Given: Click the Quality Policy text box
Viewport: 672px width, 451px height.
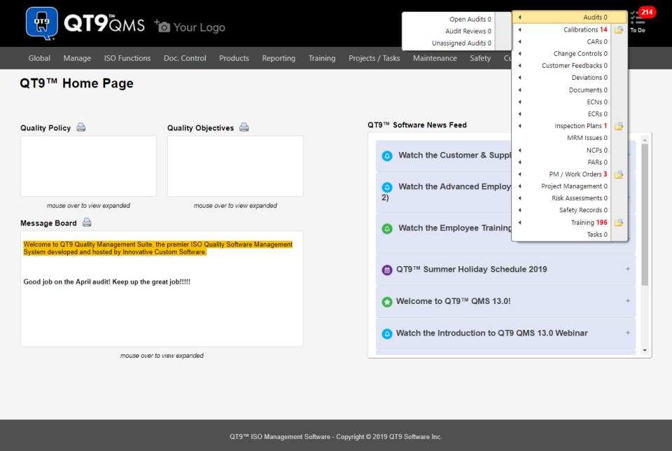Looking at the screenshot, I should pyautogui.click(x=88, y=167).
